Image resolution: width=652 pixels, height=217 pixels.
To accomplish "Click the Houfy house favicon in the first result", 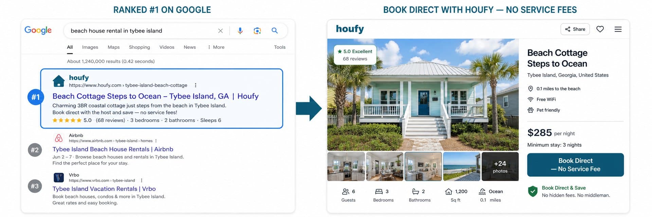I will click(x=59, y=81).
